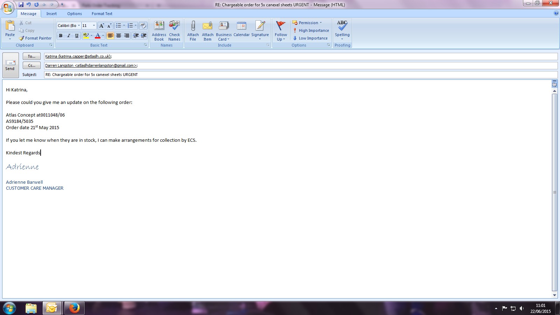The width and height of the screenshot is (560, 315).
Task: Switch to the Format Text tab
Action: tap(102, 14)
